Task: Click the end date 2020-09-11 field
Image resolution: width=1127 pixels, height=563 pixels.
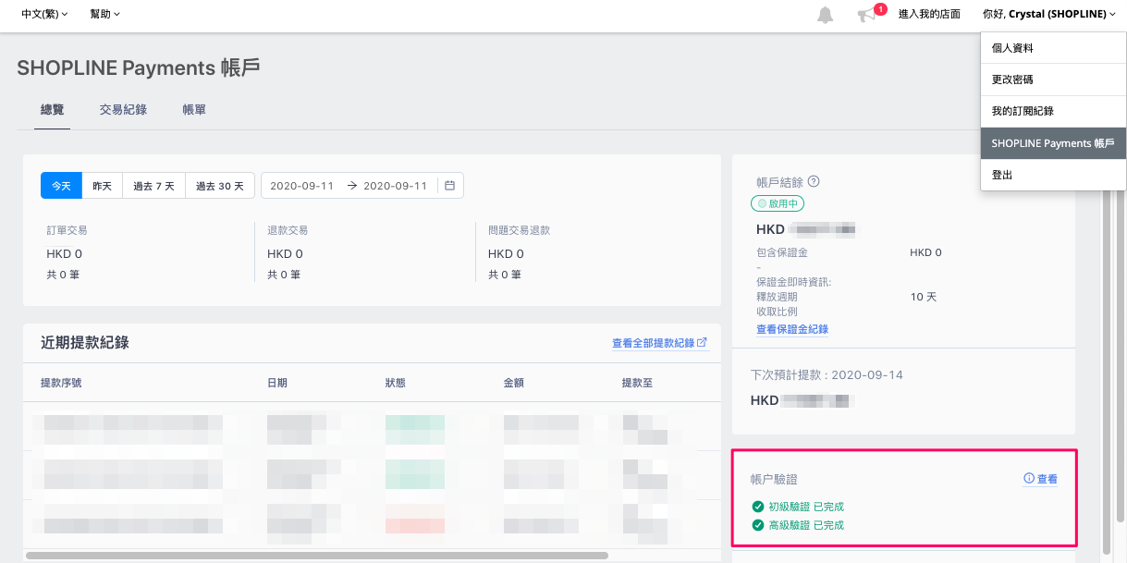Action: [x=396, y=186]
